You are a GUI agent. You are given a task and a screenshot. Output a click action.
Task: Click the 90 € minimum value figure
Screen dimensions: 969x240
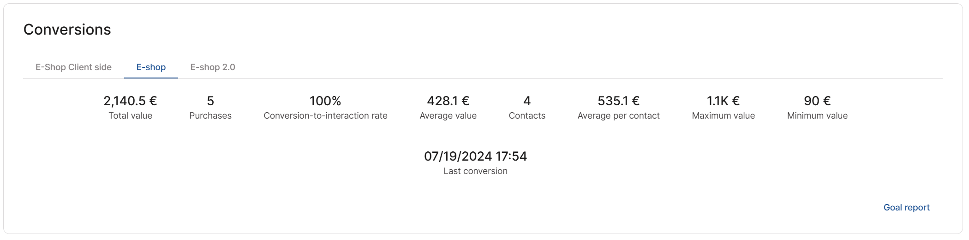point(817,101)
